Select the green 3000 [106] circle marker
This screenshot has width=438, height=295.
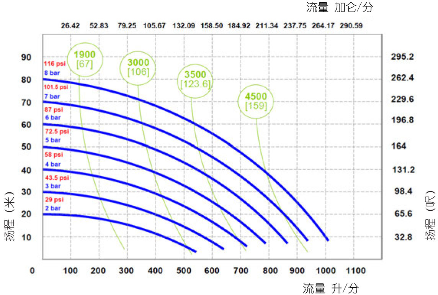[x=138, y=67]
